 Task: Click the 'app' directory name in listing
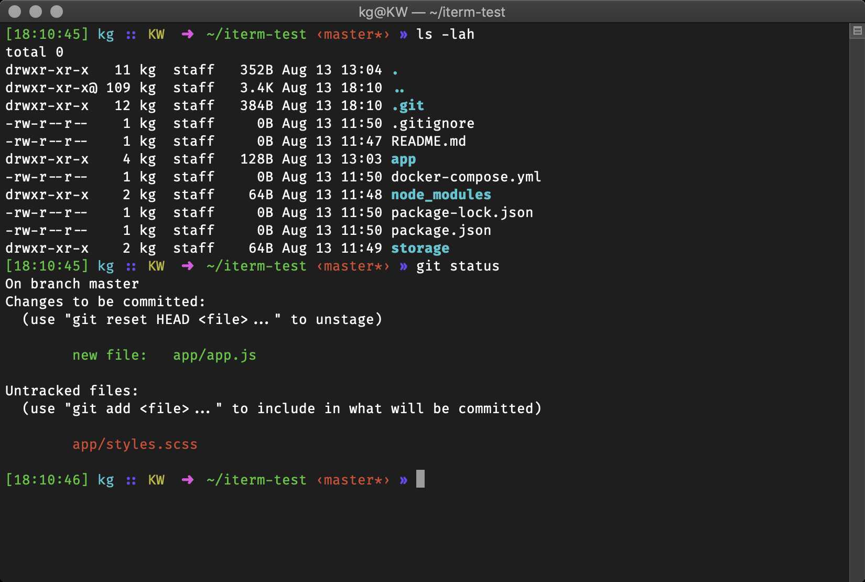(404, 159)
